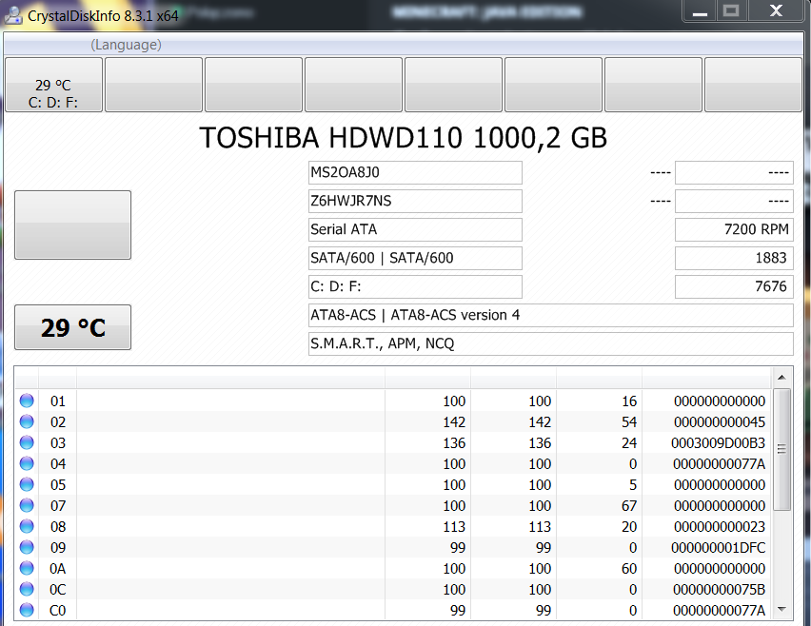The height and width of the screenshot is (626, 811).
Task: Click the blue status icon for attribute 09
Action: (x=27, y=547)
